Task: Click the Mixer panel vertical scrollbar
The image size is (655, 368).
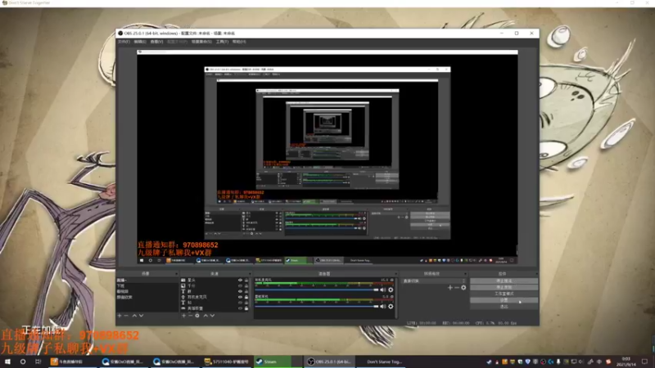Action: [x=396, y=298]
